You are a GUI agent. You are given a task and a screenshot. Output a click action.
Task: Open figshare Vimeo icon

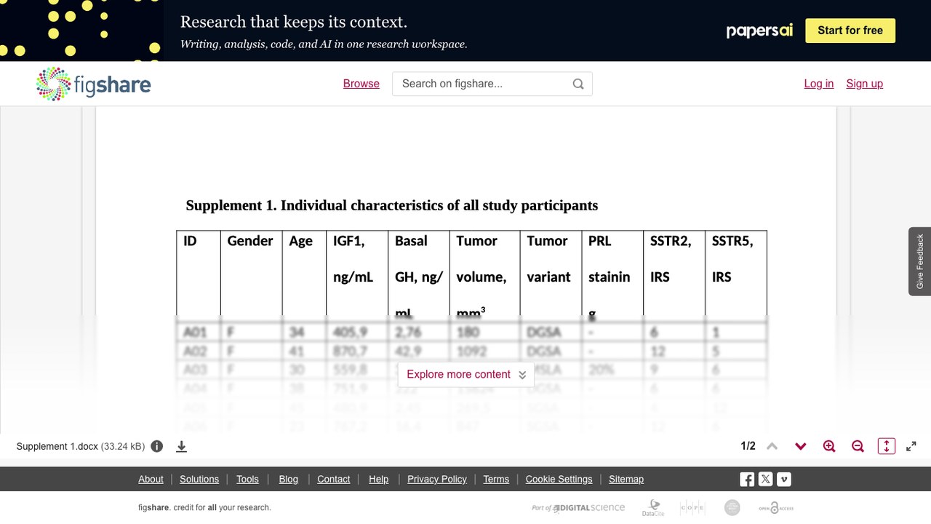click(x=783, y=479)
